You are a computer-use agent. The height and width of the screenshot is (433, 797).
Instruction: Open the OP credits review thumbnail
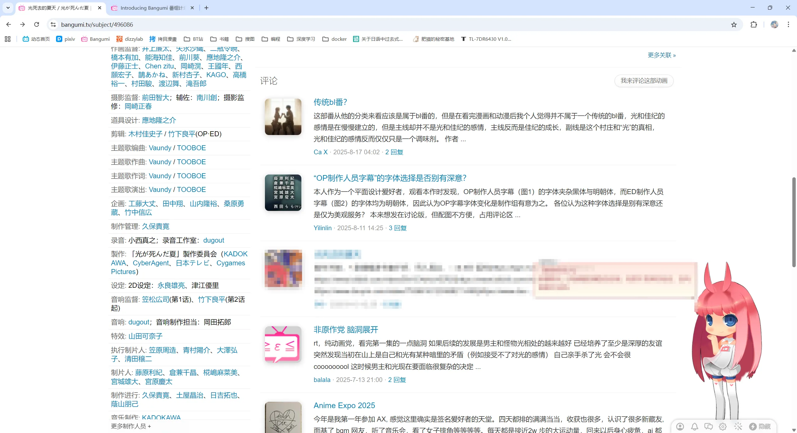coord(283,193)
